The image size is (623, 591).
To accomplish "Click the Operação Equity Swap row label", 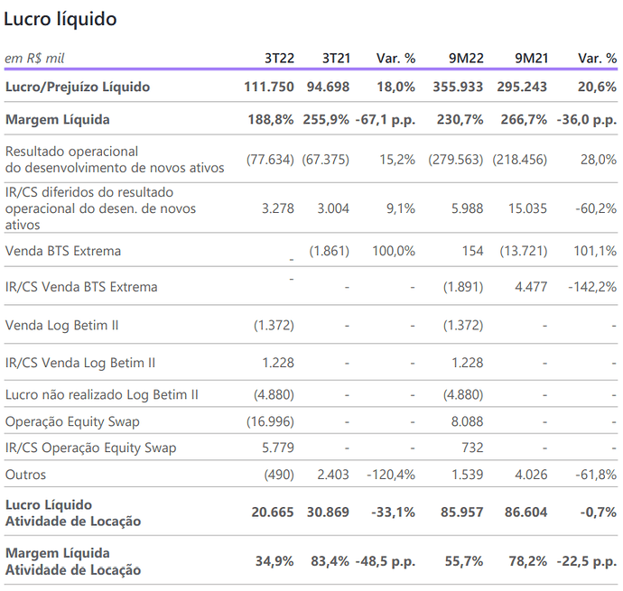I will coord(72,421).
